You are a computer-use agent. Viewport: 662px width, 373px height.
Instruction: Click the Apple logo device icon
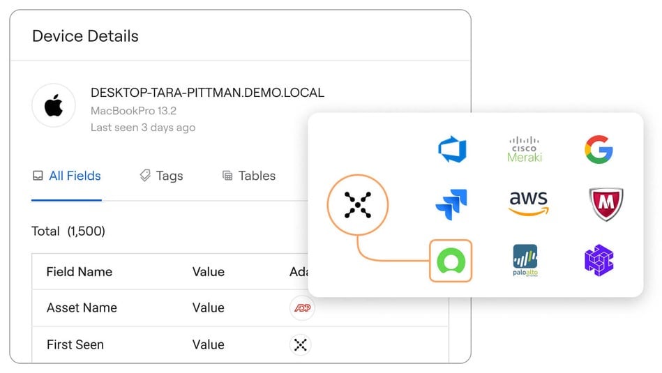(54, 106)
